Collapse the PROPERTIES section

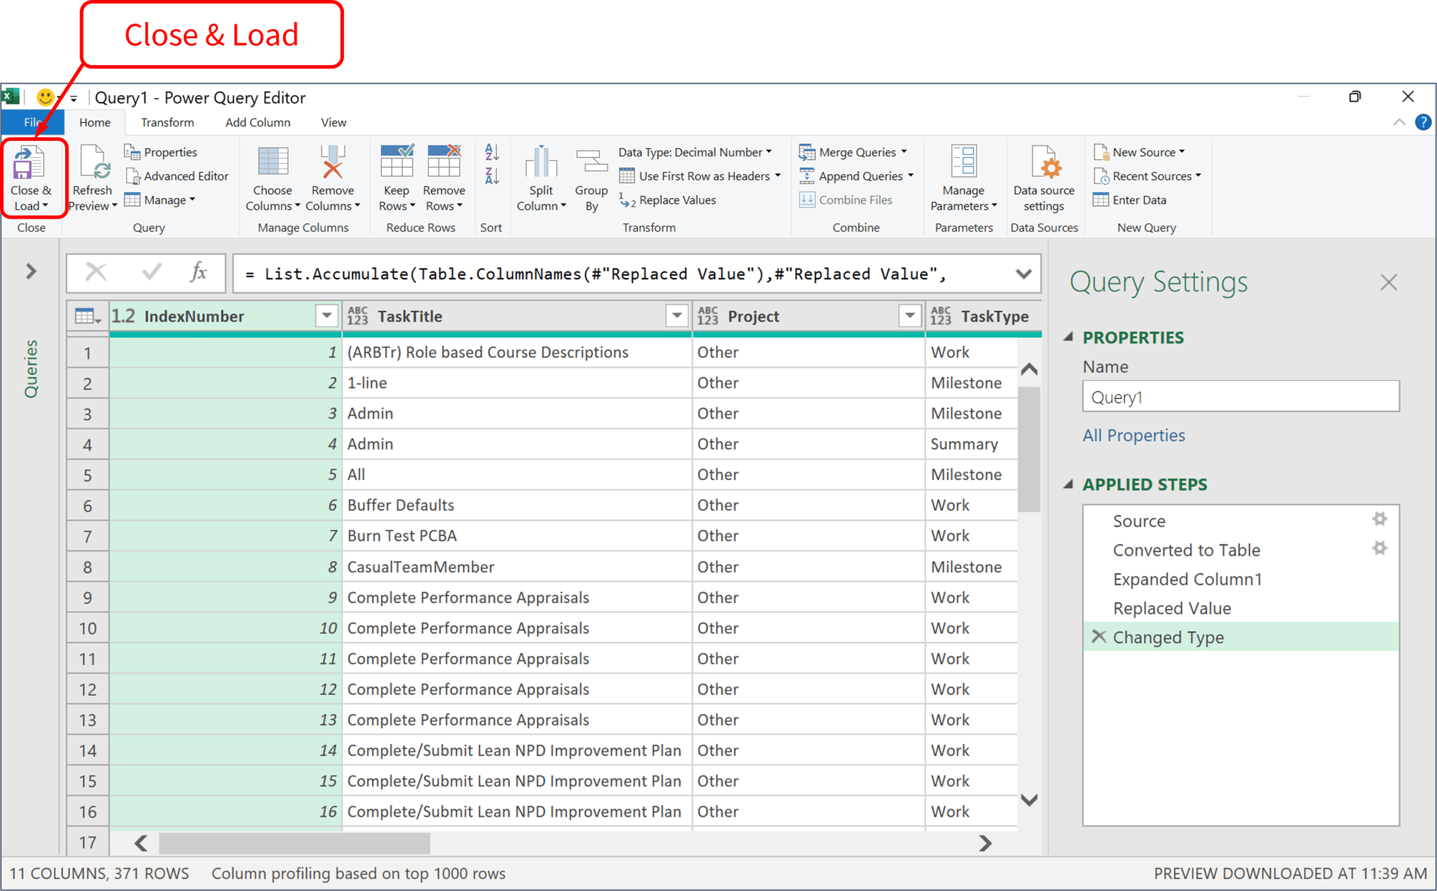(x=1068, y=337)
